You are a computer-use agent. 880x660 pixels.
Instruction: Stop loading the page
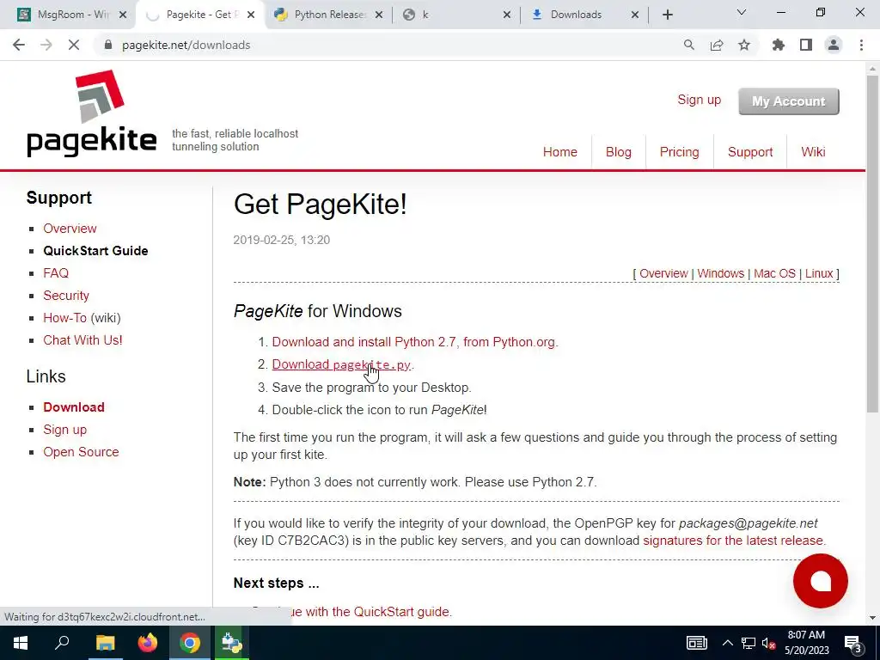74,45
